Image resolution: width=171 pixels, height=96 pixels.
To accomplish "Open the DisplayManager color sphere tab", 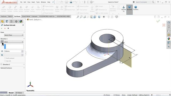I will pyautogui.click(x=21, y=21).
